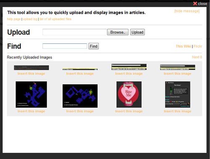Screen dimensions: 210x159
Task: Select the first blue map thumbnail
Action: [x=31, y=95]
